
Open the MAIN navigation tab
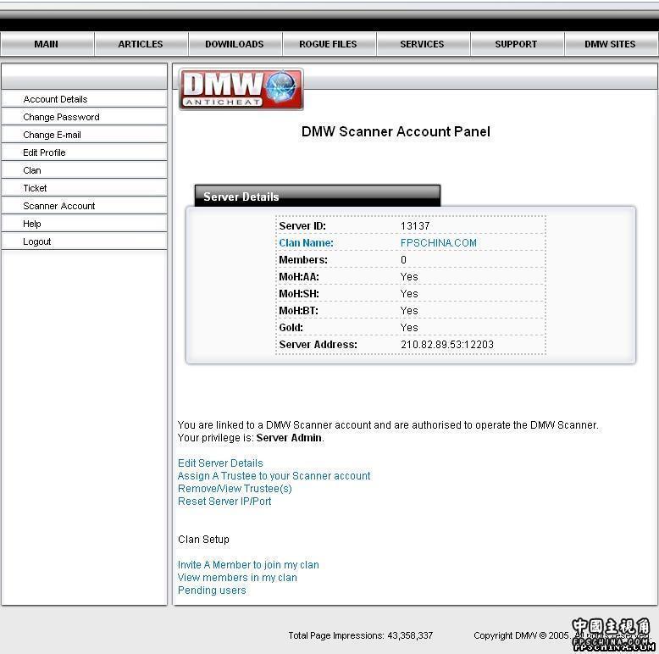(x=47, y=44)
